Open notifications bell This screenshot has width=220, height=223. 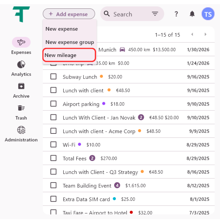(x=192, y=14)
